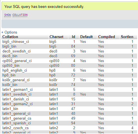Image resolution: width=138 pixels, height=134 pixels.
Task: Click the Id value 31
Action: click(x=73, y=104)
